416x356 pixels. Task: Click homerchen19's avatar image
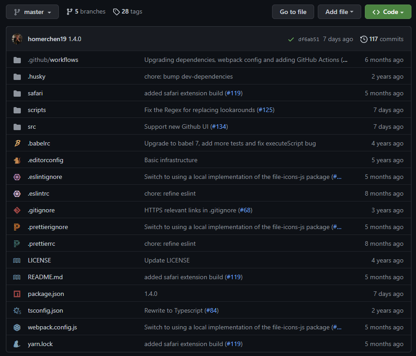17,39
